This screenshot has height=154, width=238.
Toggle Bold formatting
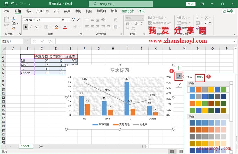coord(26,27)
